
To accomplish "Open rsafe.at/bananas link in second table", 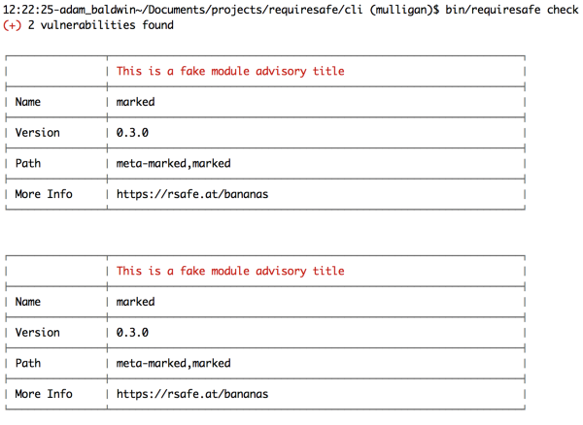I will pos(192,394).
